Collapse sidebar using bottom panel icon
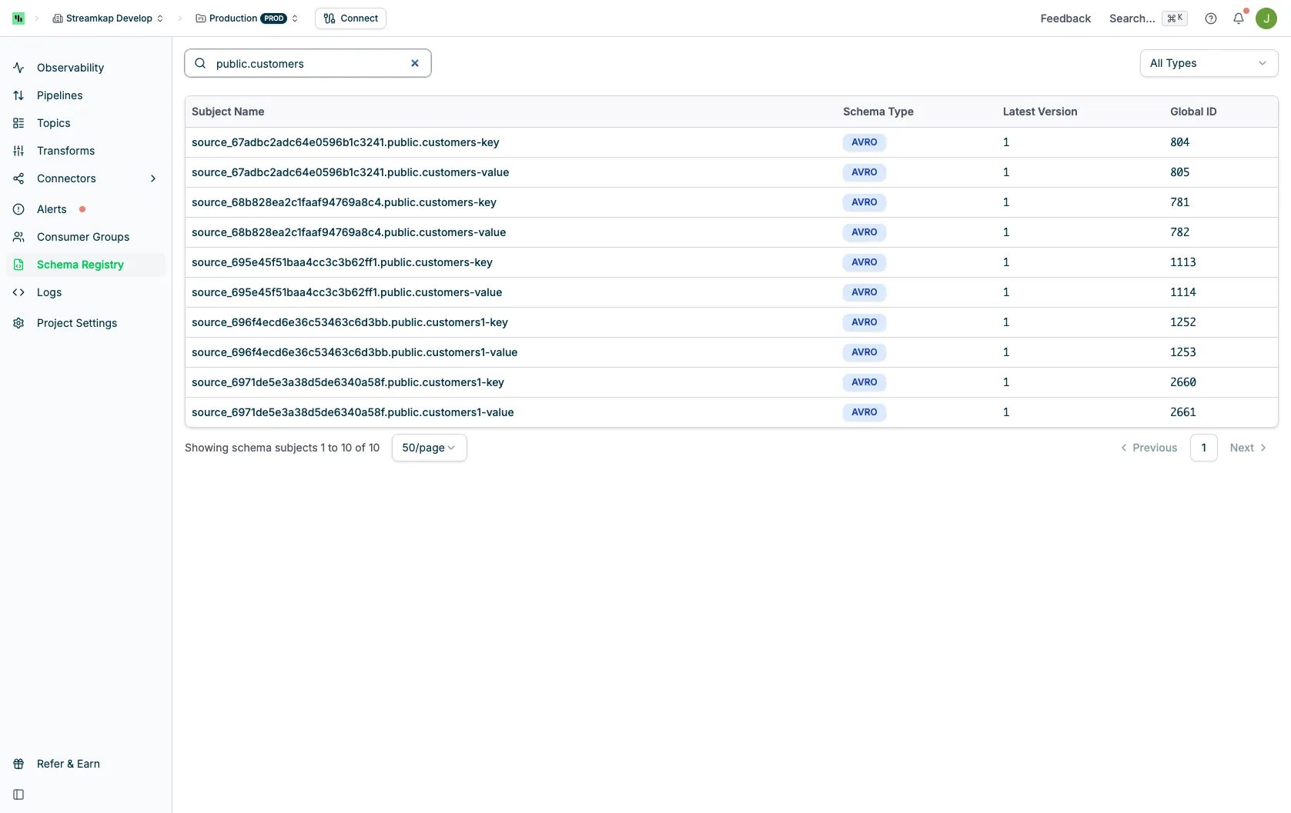Viewport: 1291px width, 813px height. coord(18,795)
